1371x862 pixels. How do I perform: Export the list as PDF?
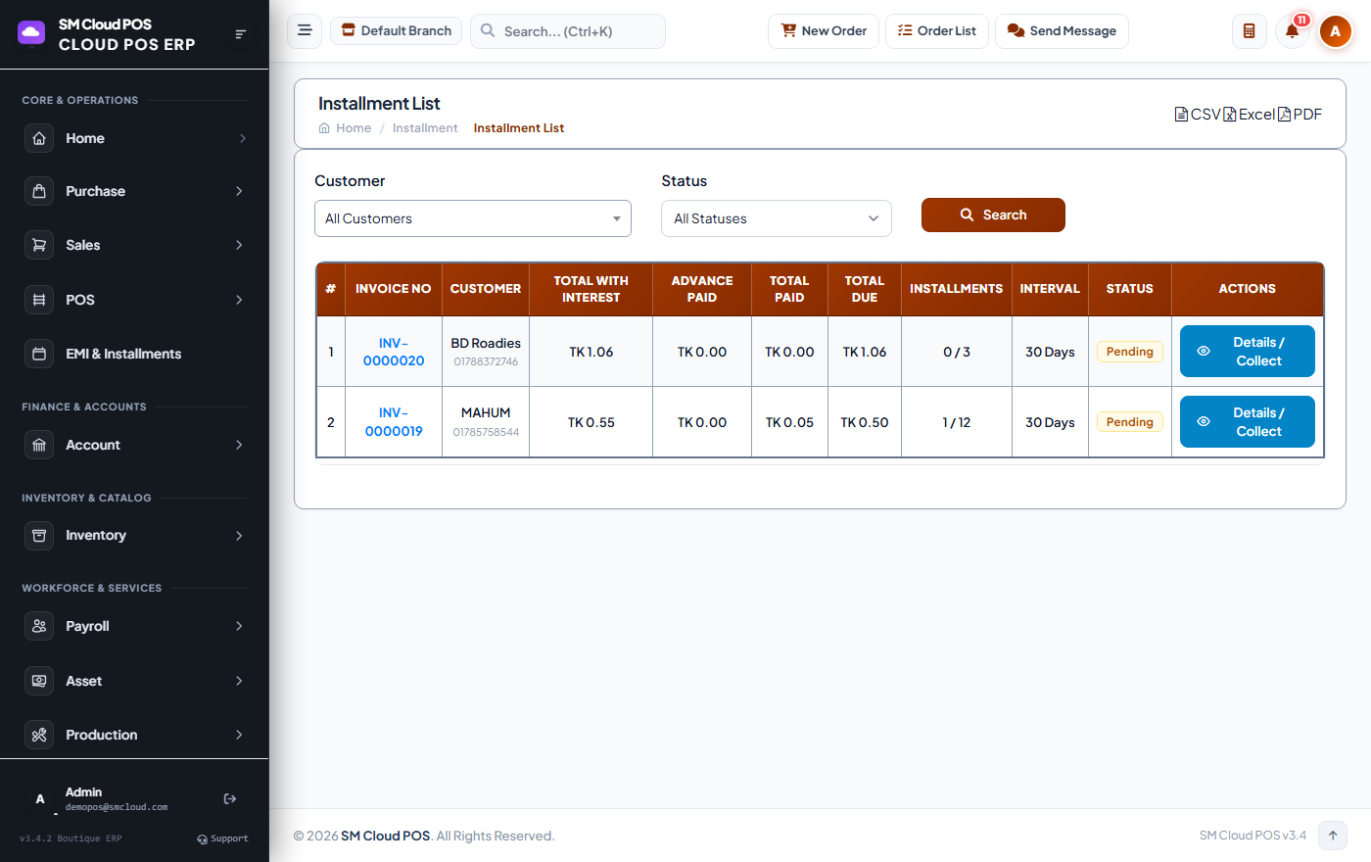[x=1300, y=115]
